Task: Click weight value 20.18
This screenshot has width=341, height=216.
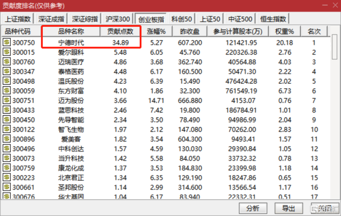Action: point(284,43)
